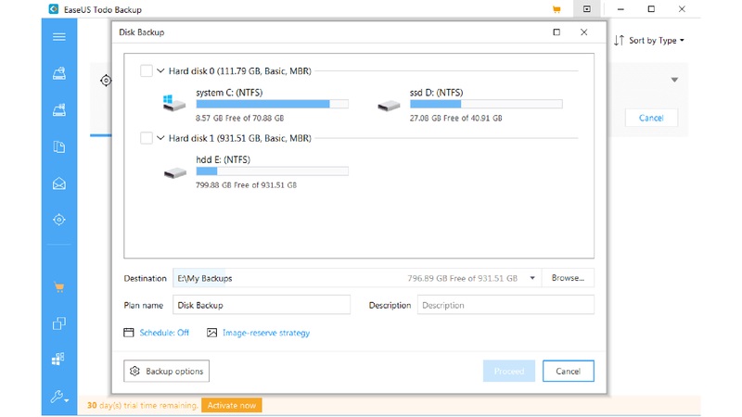742x417 pixels.
Task: Click the 799.88 GB Free text
Action: [x=246, y=184]
